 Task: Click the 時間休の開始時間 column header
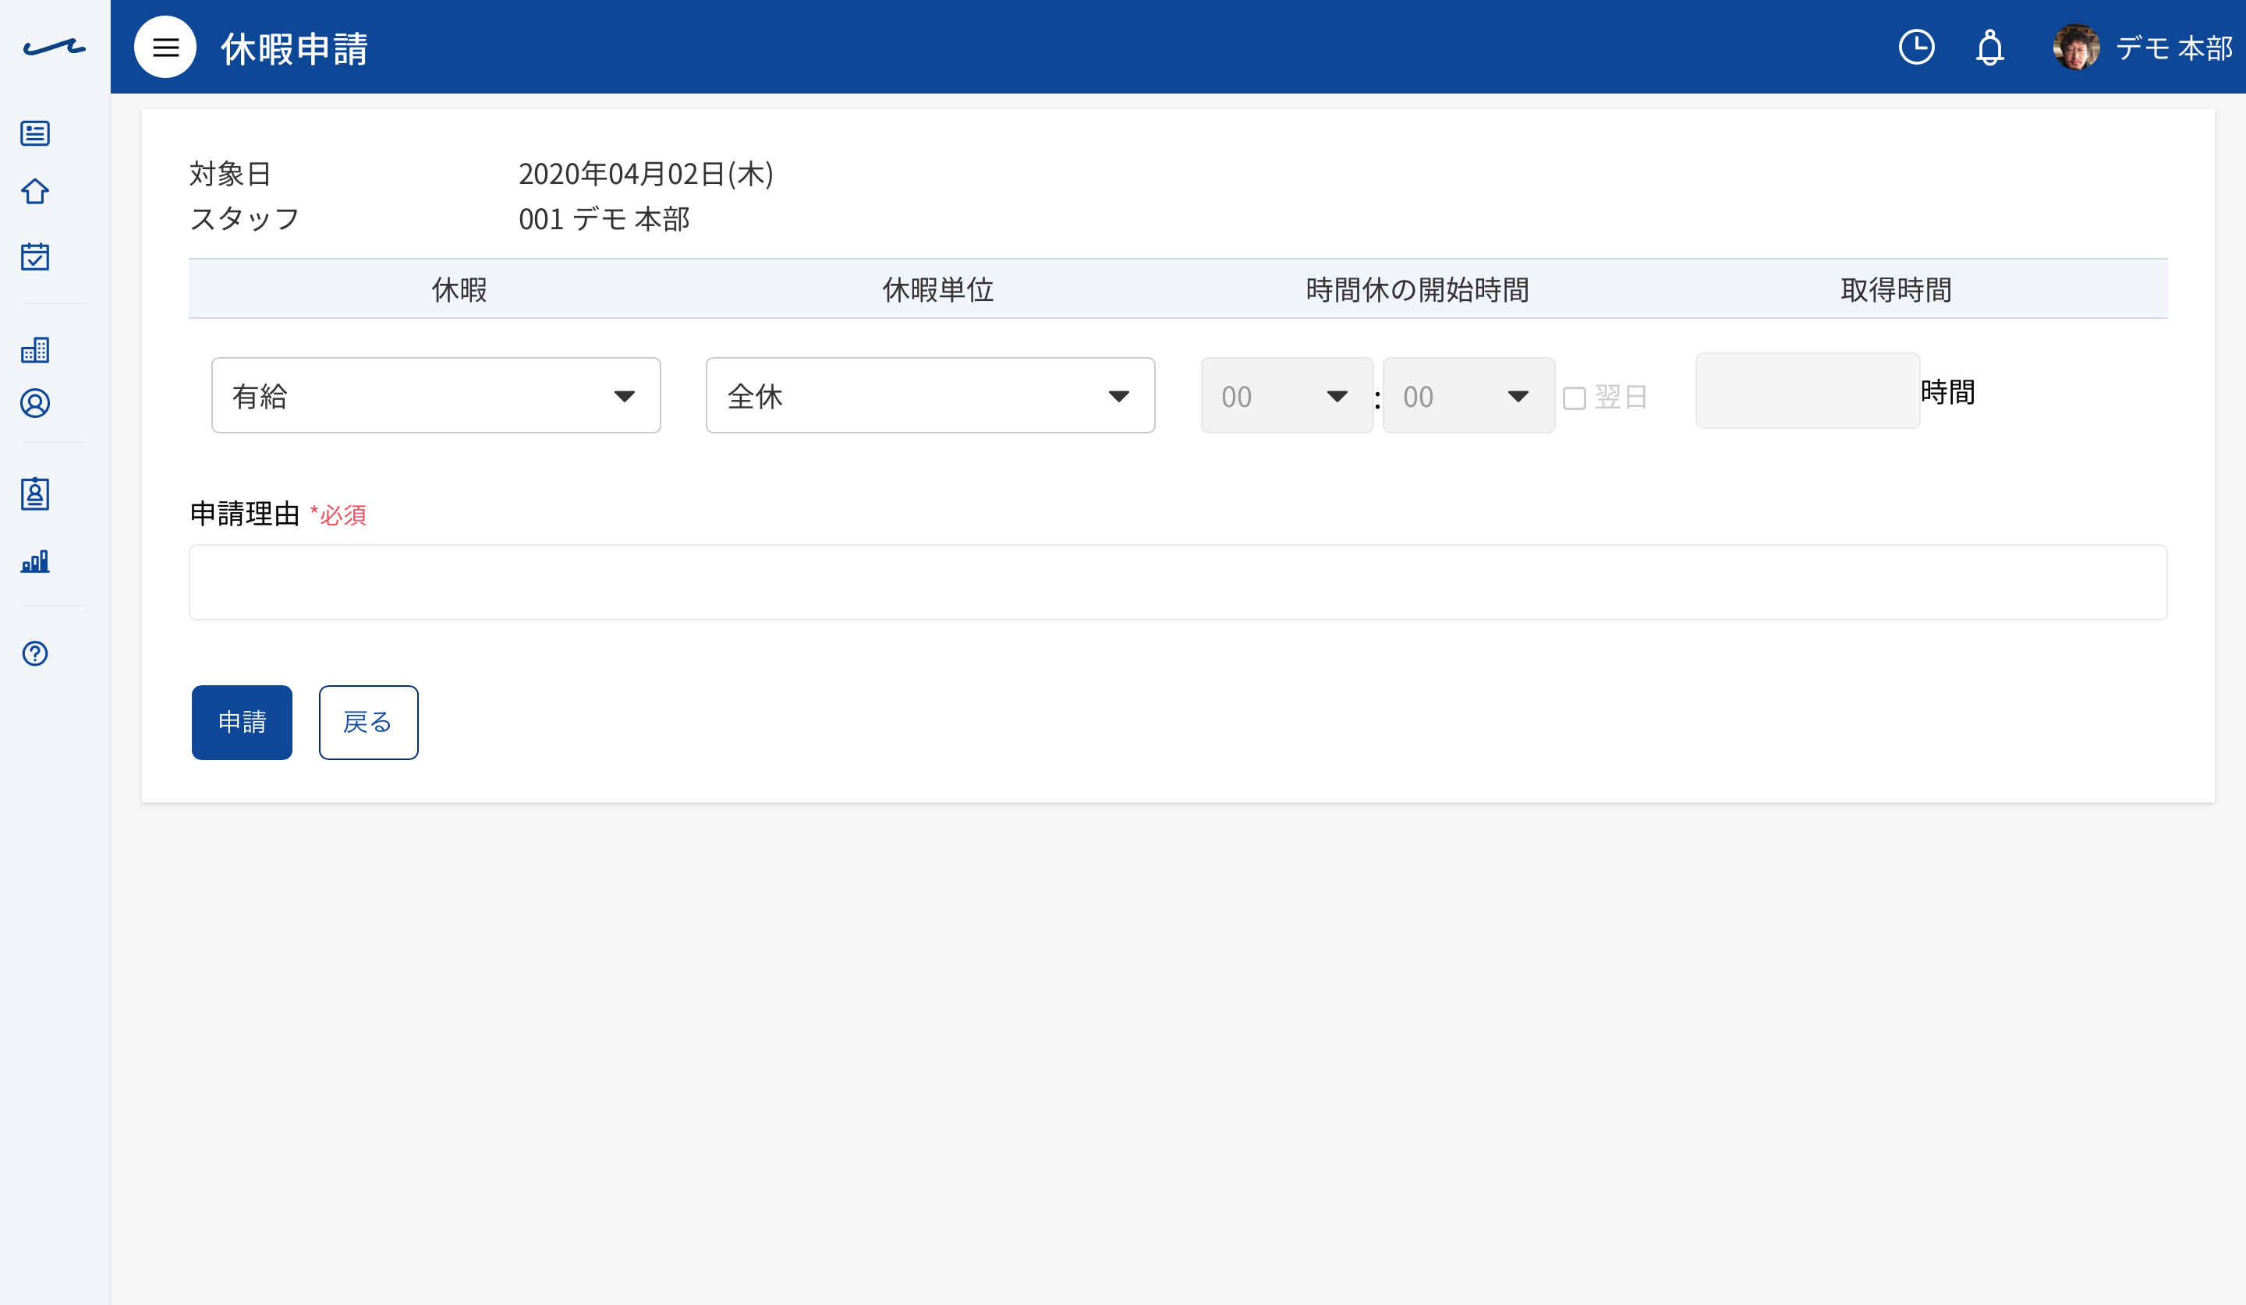pyautogui.click(x=1417, y=289)
